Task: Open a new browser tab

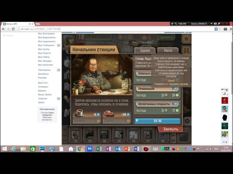Action: [x=37, y=24]
